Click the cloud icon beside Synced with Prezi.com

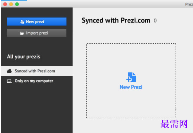[x=9, y=71]
